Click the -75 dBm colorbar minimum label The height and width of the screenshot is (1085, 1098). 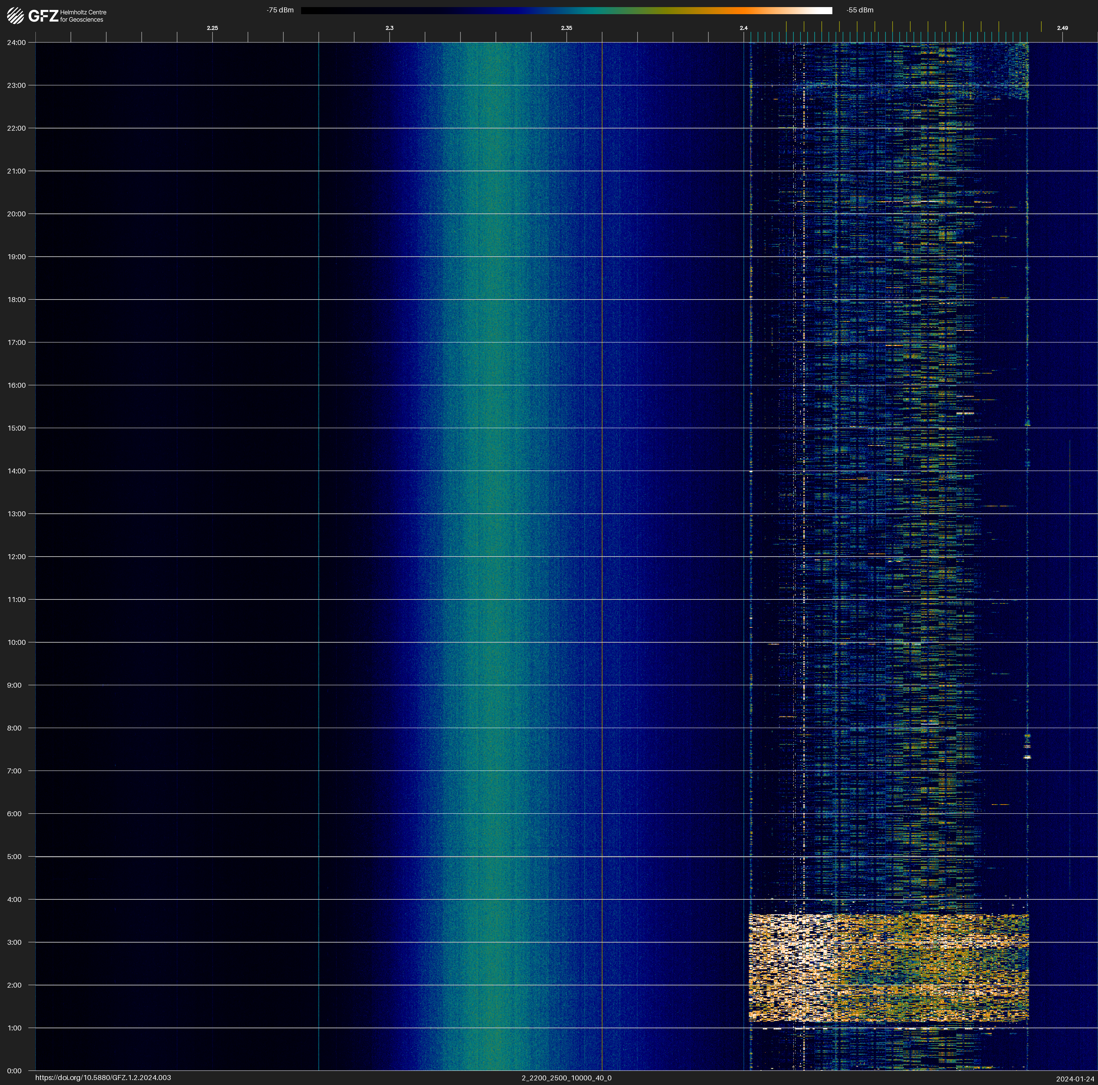click(x=280, y=10)
